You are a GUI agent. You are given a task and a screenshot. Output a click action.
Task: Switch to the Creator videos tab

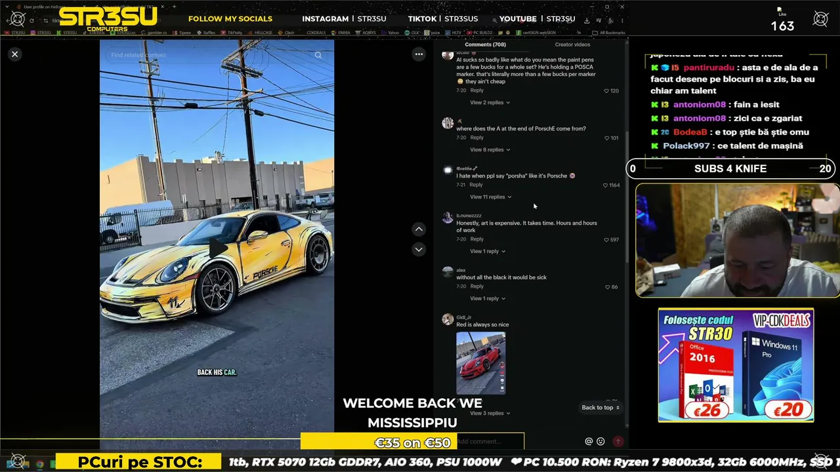point(572,45)
